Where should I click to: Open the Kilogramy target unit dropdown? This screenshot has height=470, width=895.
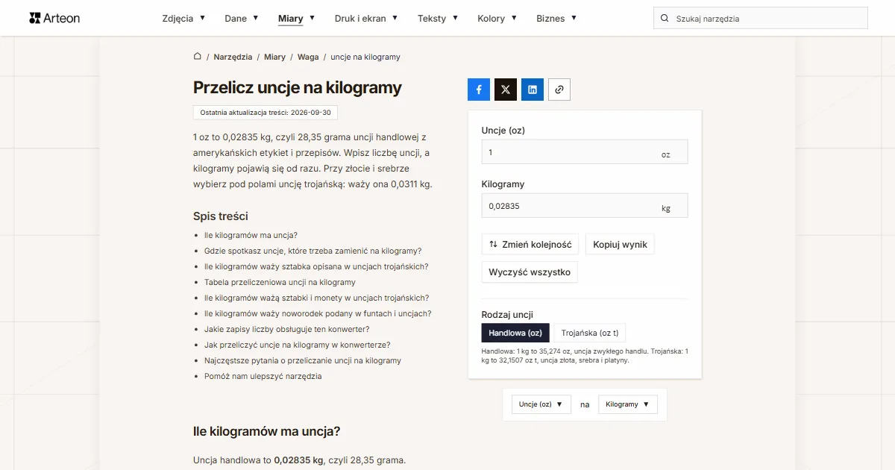point(628,404)
